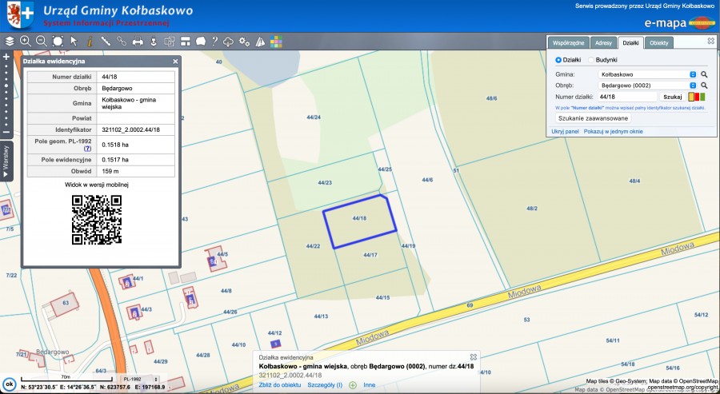Choose the distance measuring tool
The image size is (720, 394).
105,41
